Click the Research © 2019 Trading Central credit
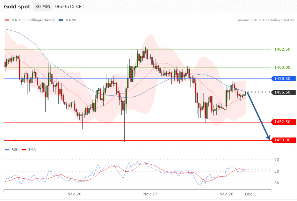The image size is (297, 201). 265,20
